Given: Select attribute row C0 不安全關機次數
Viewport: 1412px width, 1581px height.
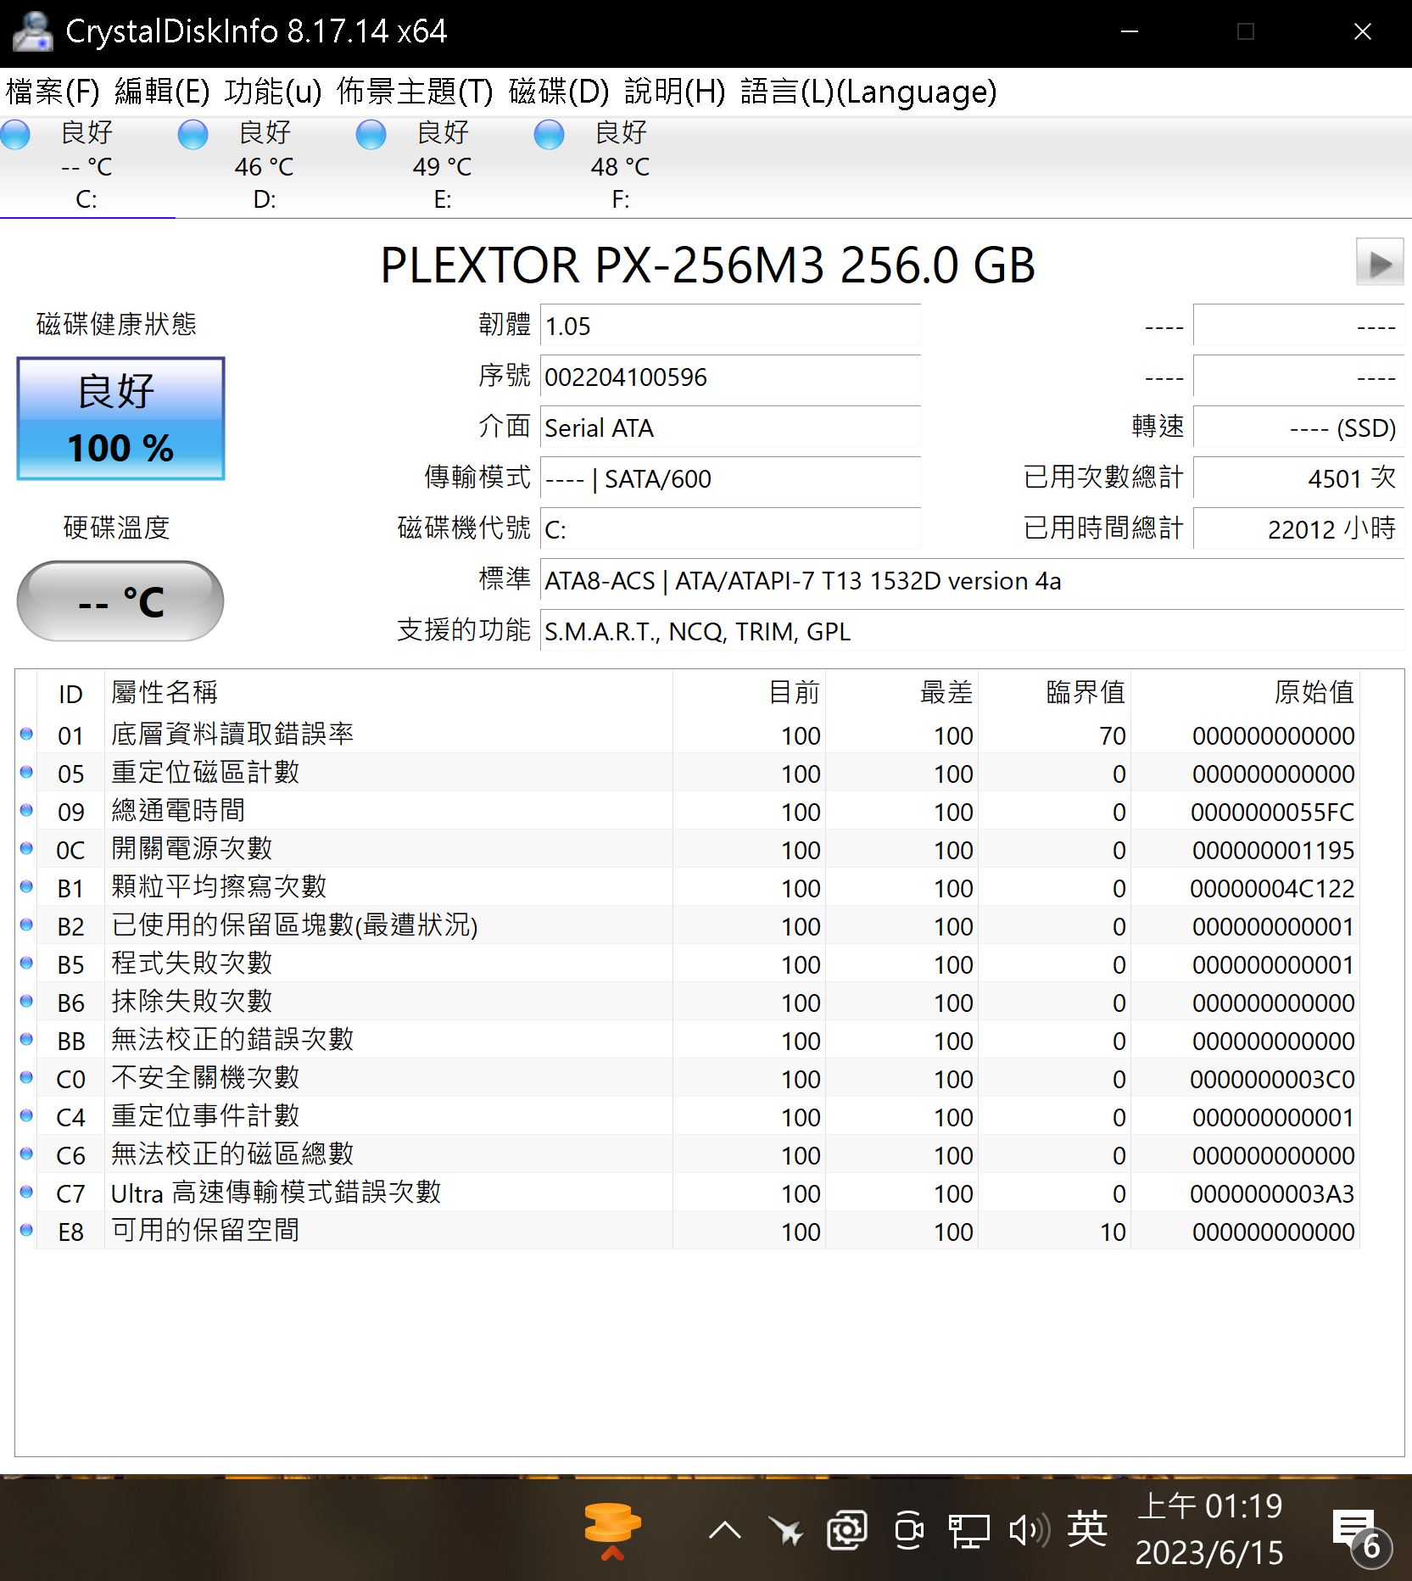Looking at the screenshot, I should (x=688, y=1078).
